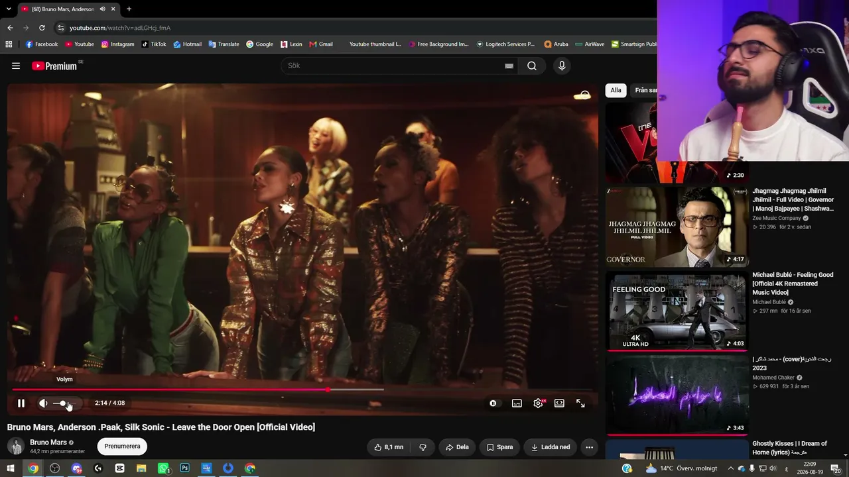Open the Mohamed Chaker cover video thumbnail
This screenshot has width=849, height=477.
[677, 395]
